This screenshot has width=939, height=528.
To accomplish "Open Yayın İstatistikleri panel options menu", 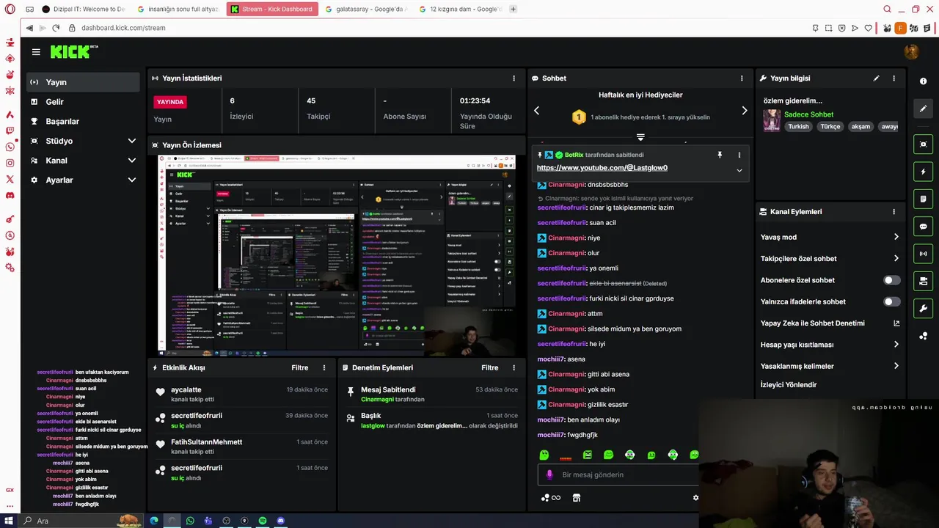I will (514, 78).
